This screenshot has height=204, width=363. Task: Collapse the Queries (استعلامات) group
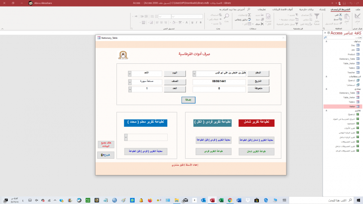(326, 76)
